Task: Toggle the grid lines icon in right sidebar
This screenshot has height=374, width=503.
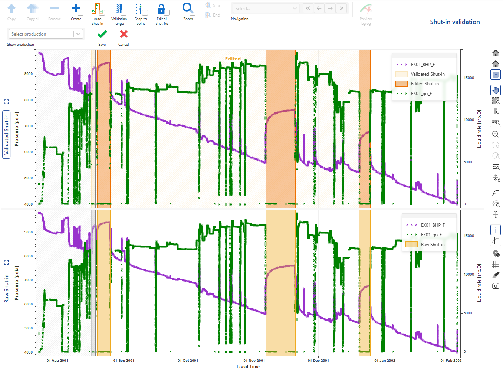Action: click(496, 264)
